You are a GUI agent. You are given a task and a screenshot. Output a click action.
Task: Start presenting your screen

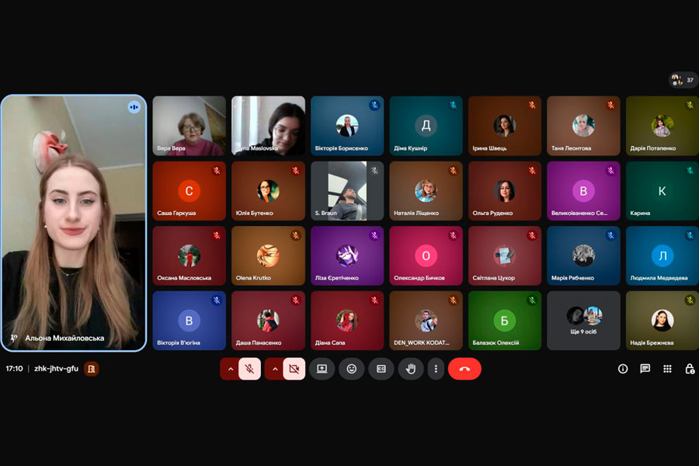pyautogui.click(x=322, y=369)
